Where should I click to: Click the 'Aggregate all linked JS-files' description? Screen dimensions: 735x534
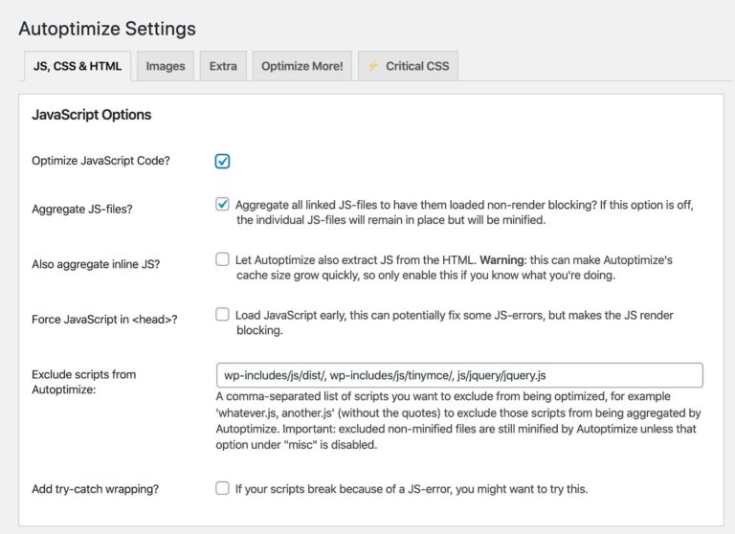coord(464,212)
